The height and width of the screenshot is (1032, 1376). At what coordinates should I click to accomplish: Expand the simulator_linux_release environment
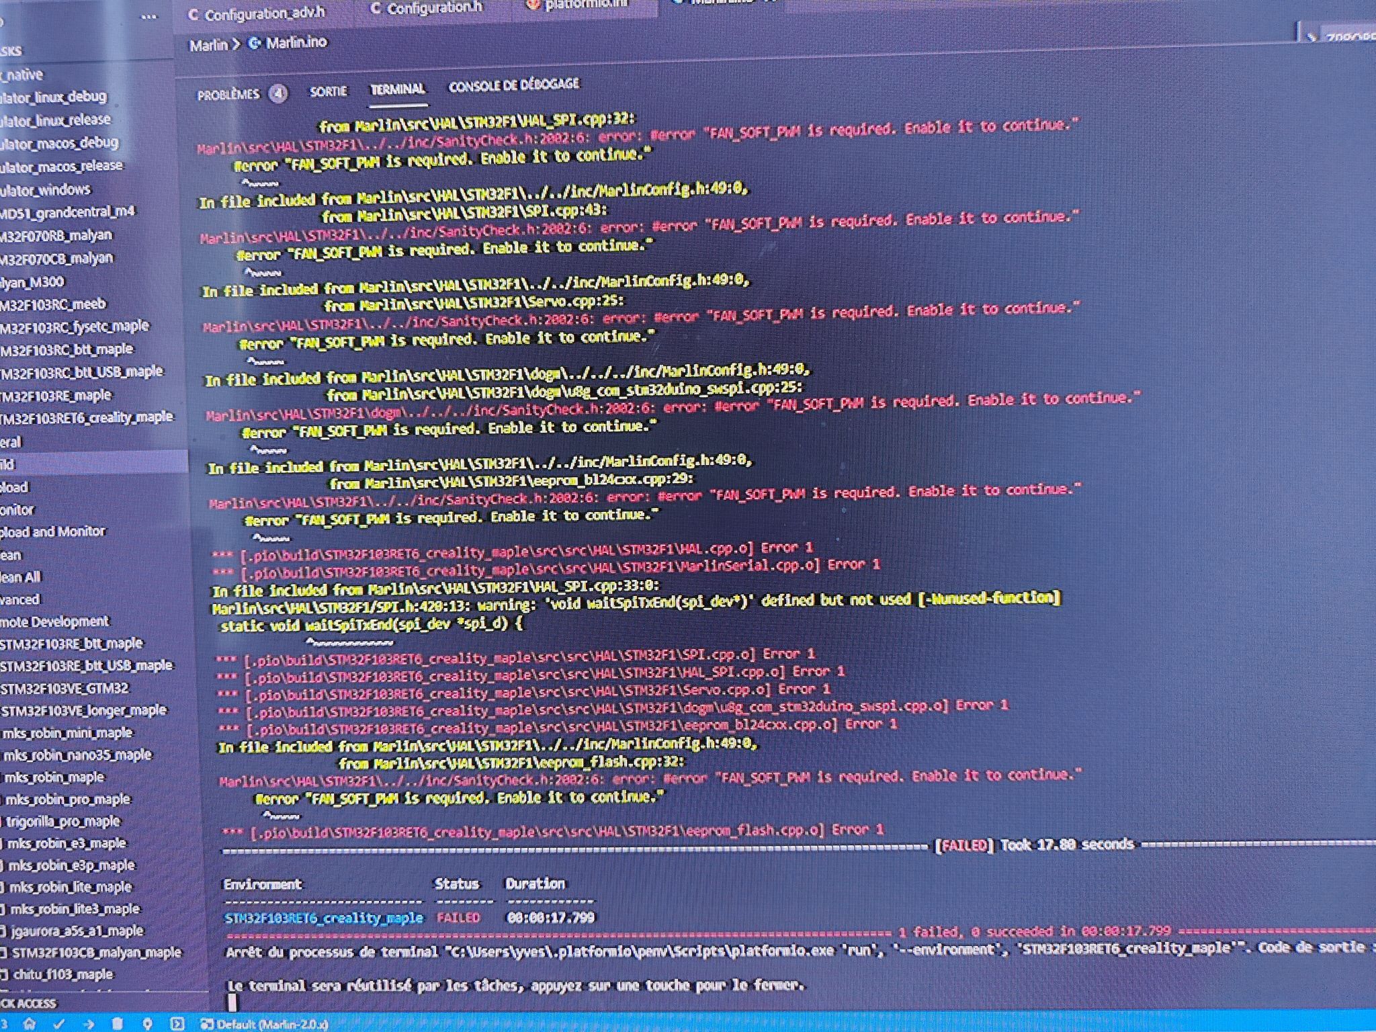coord(56,120)
